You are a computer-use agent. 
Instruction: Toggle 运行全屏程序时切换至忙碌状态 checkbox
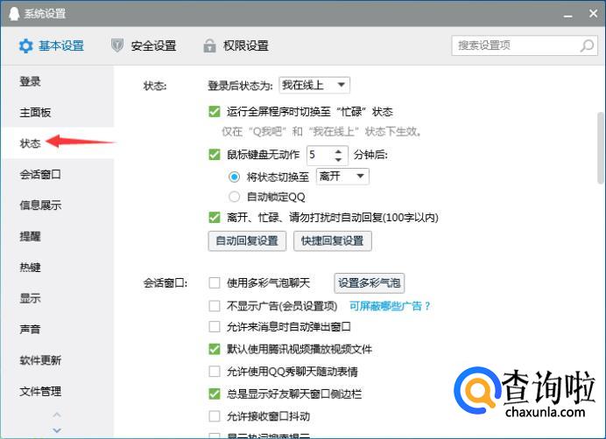point(214,112)
